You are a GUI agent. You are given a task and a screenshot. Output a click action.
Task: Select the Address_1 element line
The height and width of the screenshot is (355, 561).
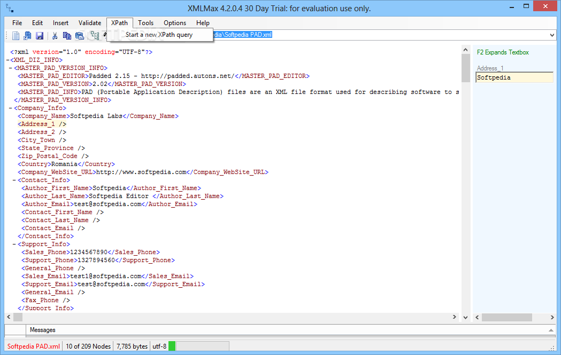pyautogui.click(x=42, y=124)
